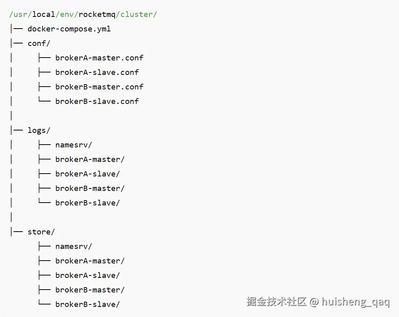Click brokerA-master/ under store directory

click(x=90, y=261)
